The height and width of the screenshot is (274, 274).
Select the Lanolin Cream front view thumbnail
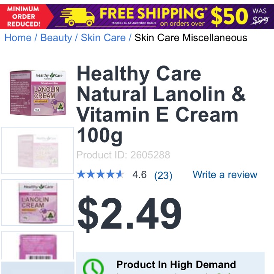point(38,203)
